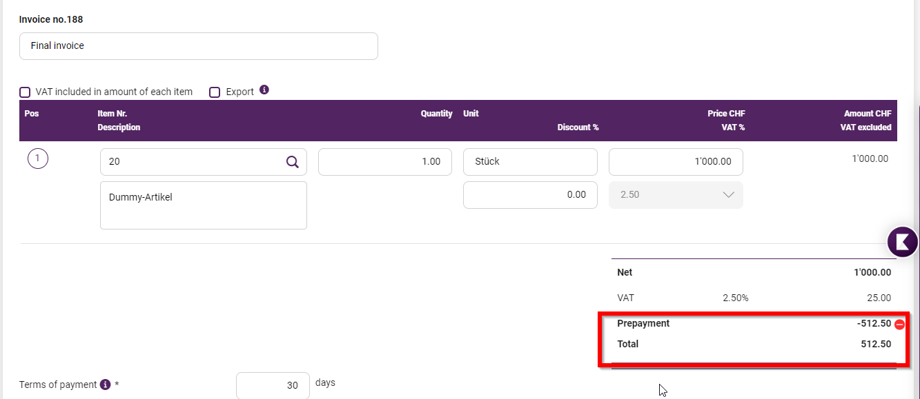
Task: Click the item number search magnifier icon
Action: point(293,162)
